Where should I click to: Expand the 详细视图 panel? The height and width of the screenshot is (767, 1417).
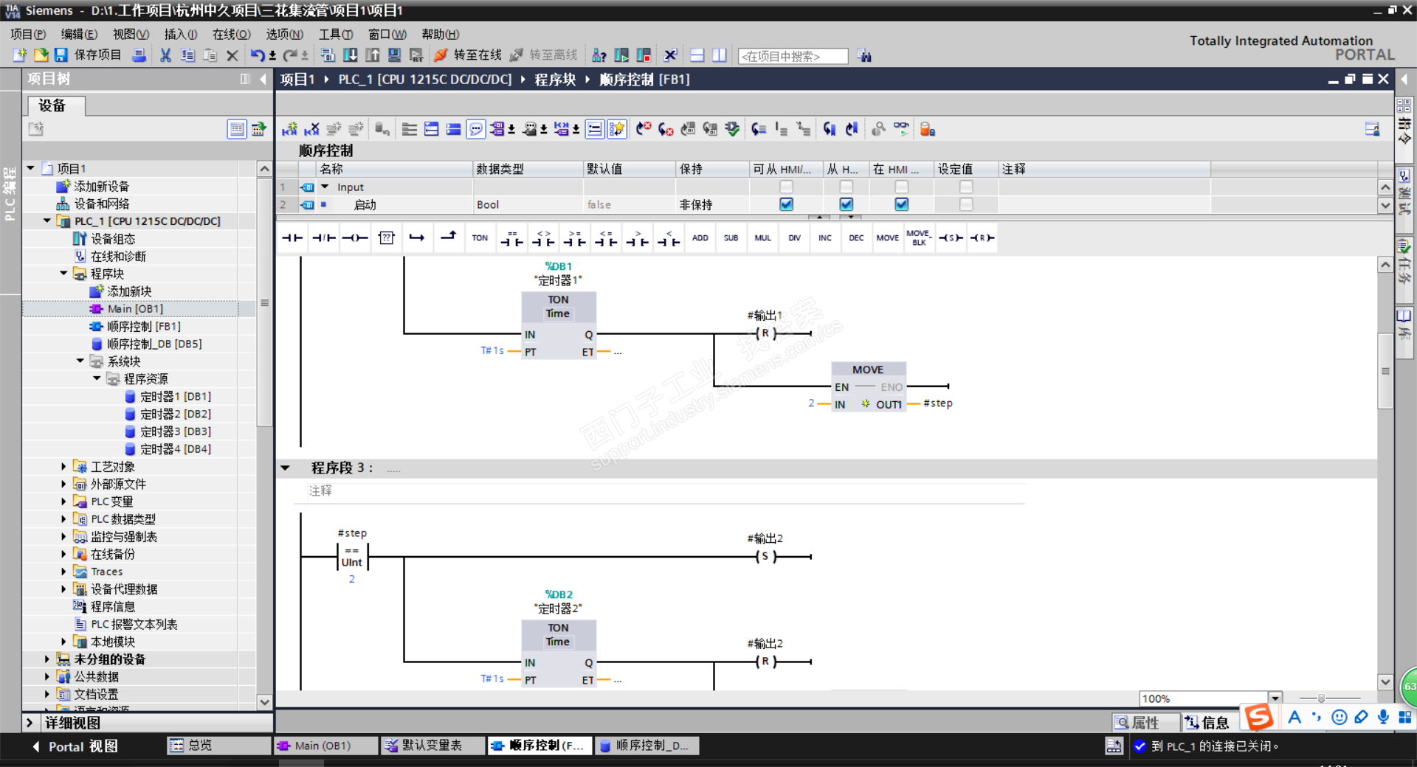[x=30, y=723]
